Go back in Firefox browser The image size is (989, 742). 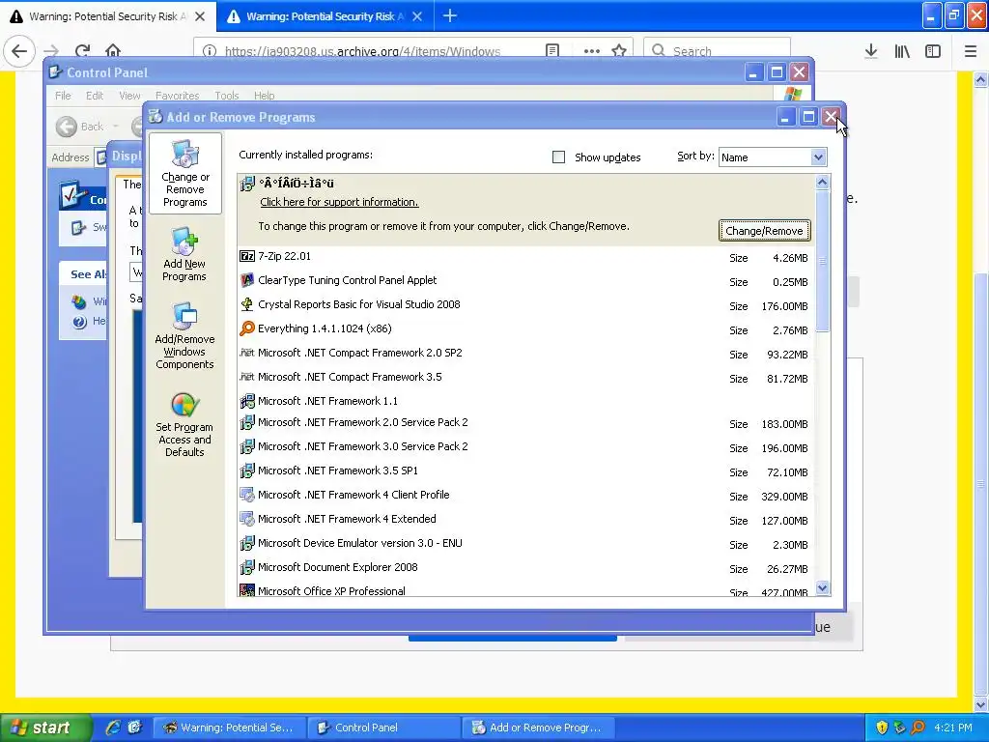tap(19, 50)
